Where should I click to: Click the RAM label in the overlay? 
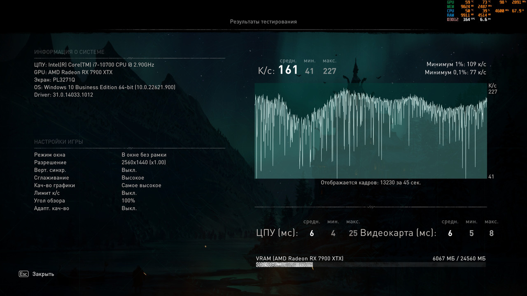tap(450, 15)
